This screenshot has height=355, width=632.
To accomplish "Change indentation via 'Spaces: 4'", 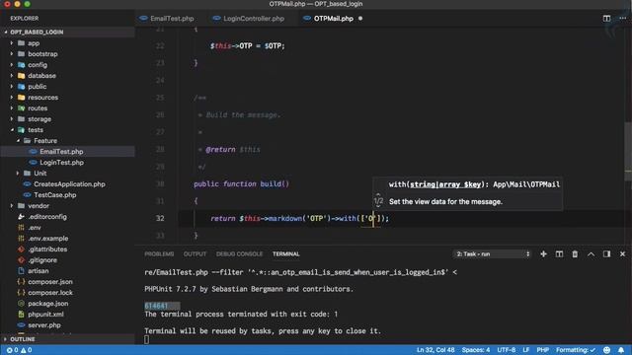I will coord(476,350).
